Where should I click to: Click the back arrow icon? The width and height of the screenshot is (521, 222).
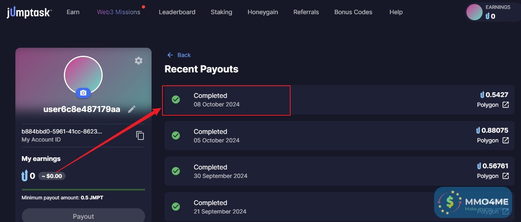tap(170, 55)
